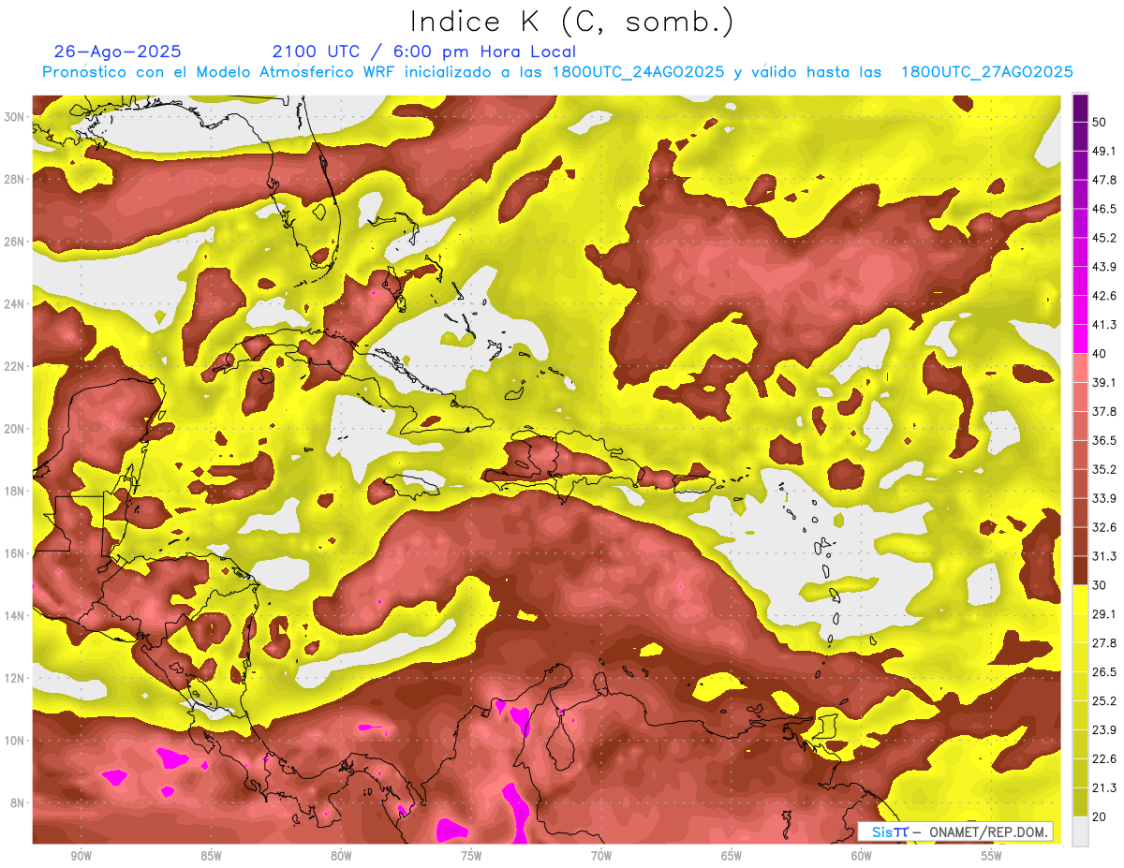Pick the gray legend band below 20
The image size is (1124, 868).
(x=1080, y=831)
